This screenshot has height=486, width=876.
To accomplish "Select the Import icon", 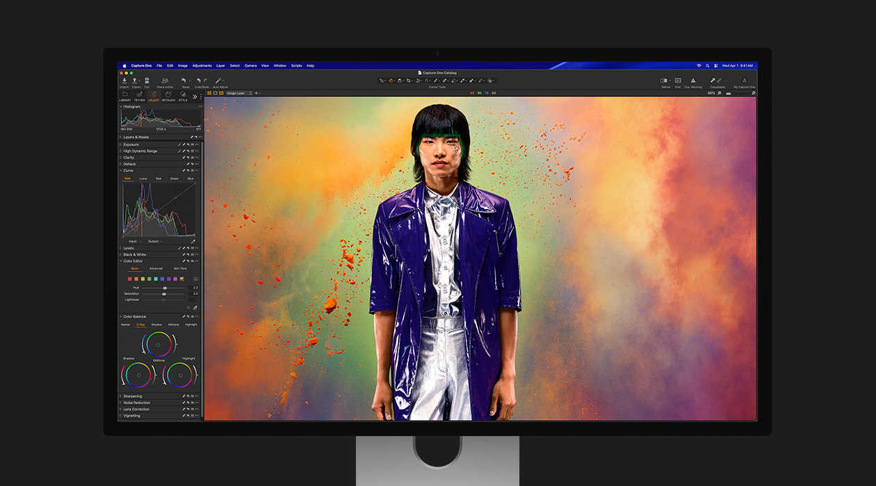I will coord(124,81).
